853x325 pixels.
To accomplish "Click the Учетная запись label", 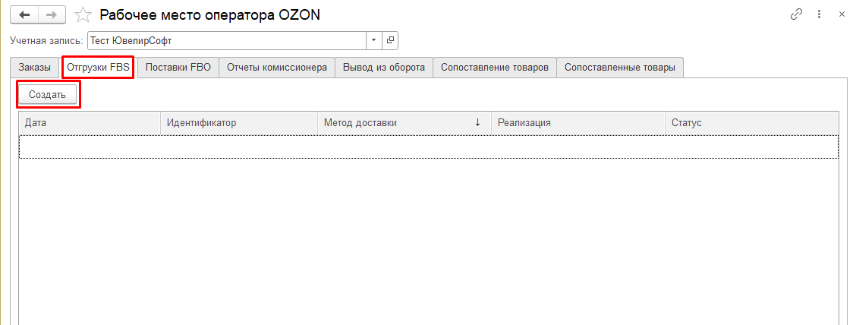I will point(47,41).
